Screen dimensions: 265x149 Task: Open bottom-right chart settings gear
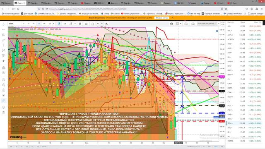point(222,147)
